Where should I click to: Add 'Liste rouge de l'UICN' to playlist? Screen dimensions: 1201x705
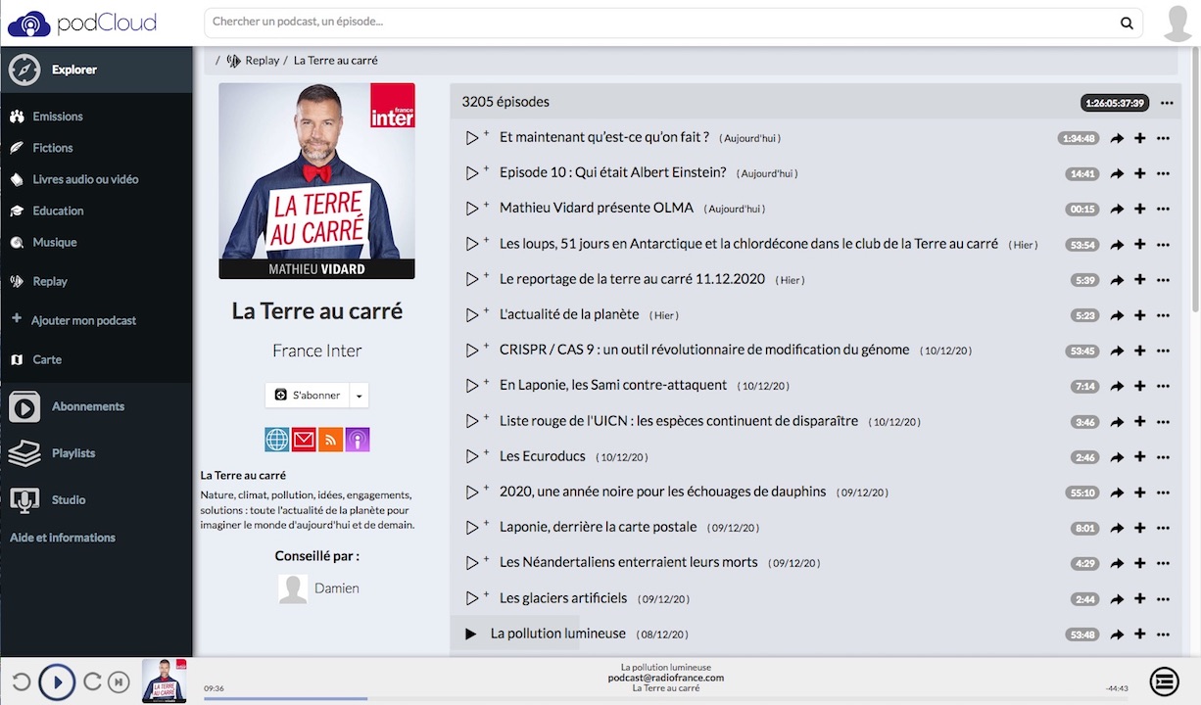tap(1140, 422)
